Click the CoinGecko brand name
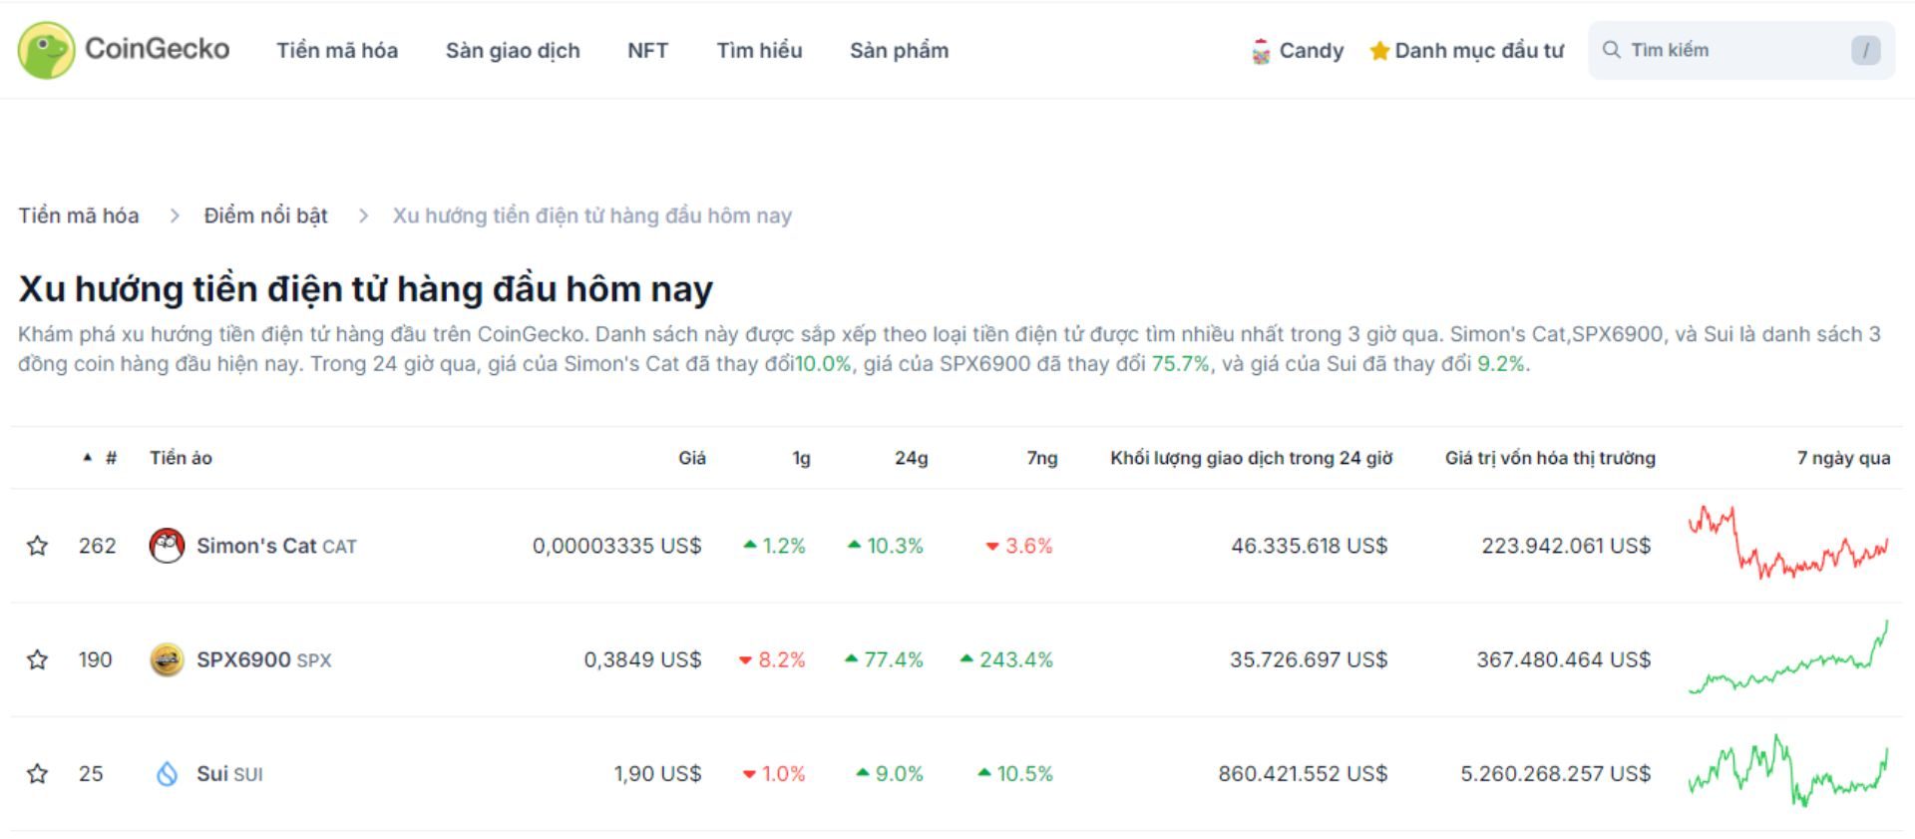The height and width of the screenshot is (839, 1915). [157, 49]
